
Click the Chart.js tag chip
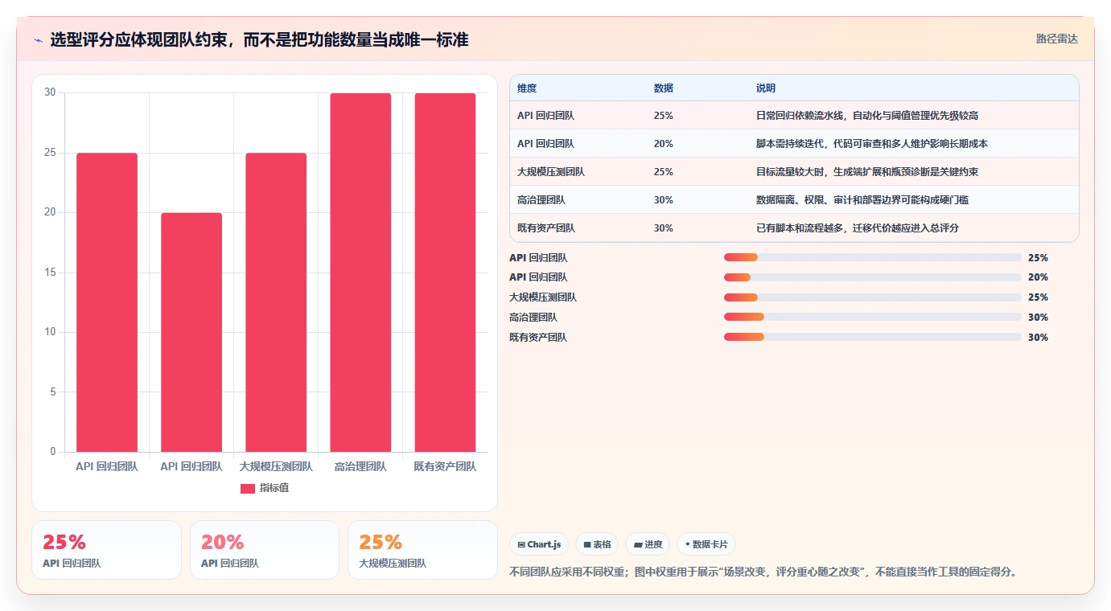pos(539,544)
